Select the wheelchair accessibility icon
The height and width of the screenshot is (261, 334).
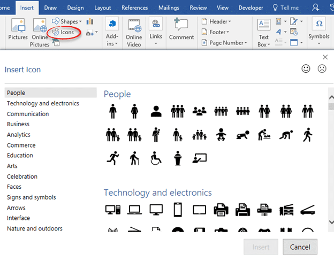coord(156,158)
